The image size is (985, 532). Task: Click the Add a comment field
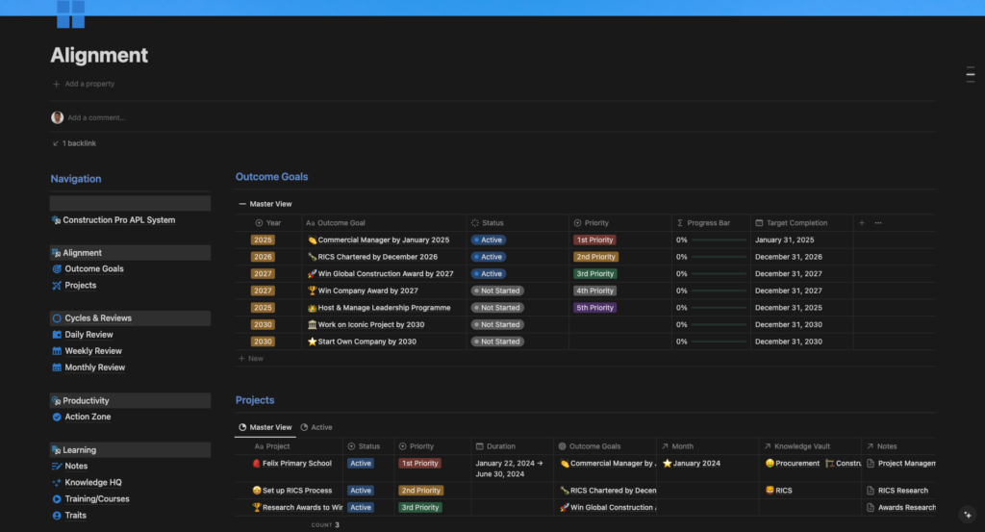[96, 117]
